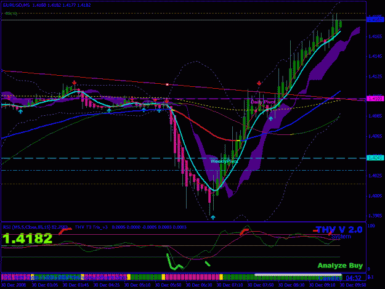Click the cyan up arrow under the Daily Pivot label

coord(270,118)
